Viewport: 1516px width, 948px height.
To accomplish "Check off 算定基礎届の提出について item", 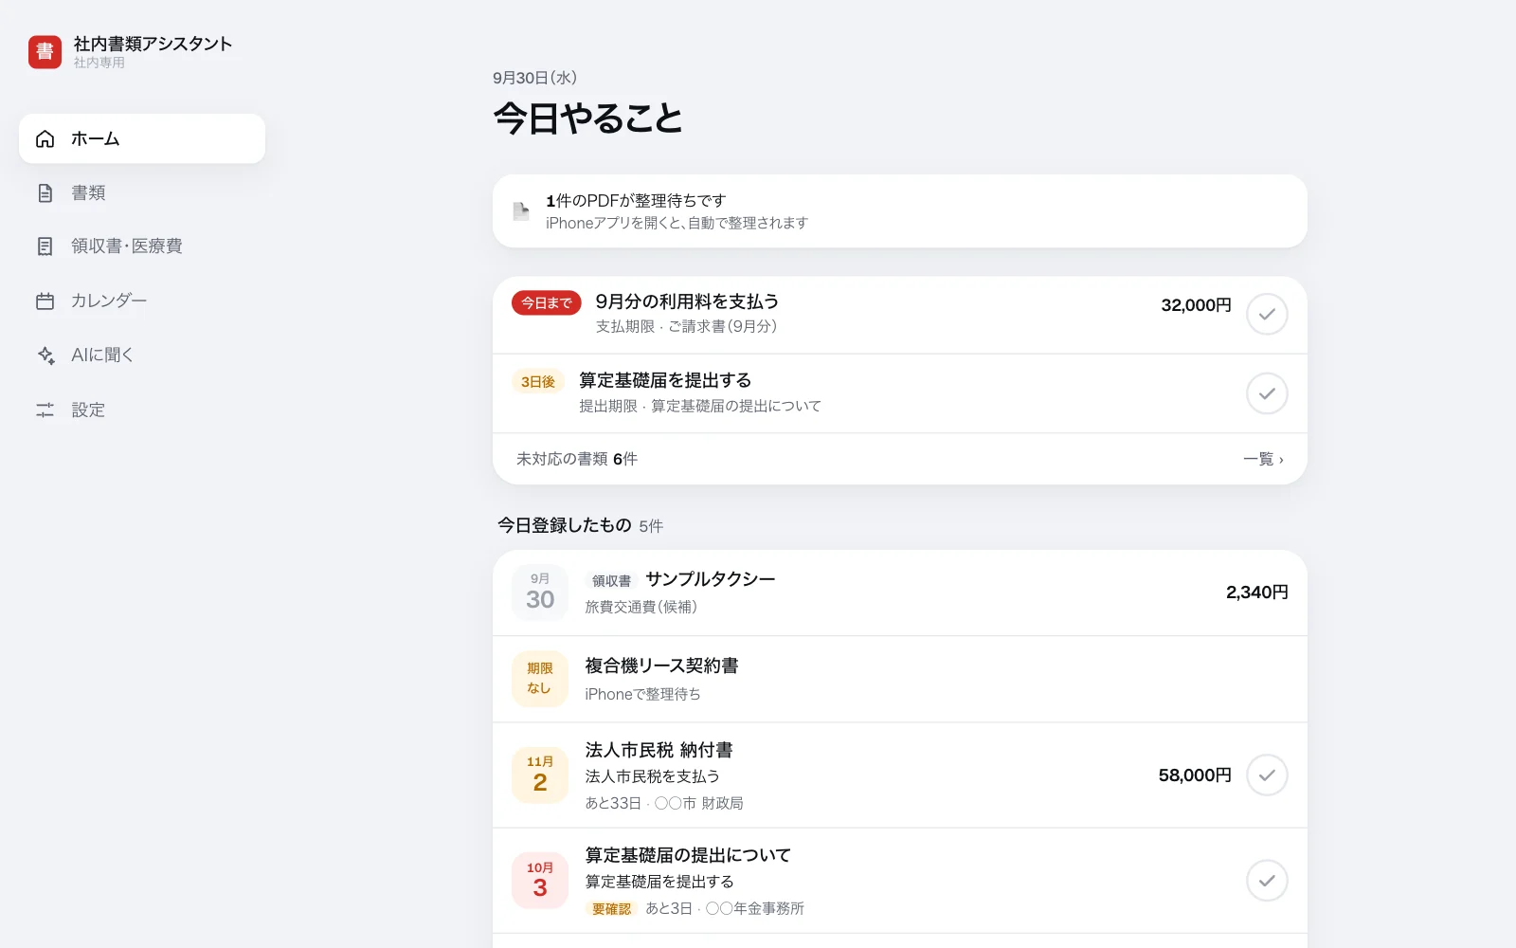I will (x=1267, y=881).
